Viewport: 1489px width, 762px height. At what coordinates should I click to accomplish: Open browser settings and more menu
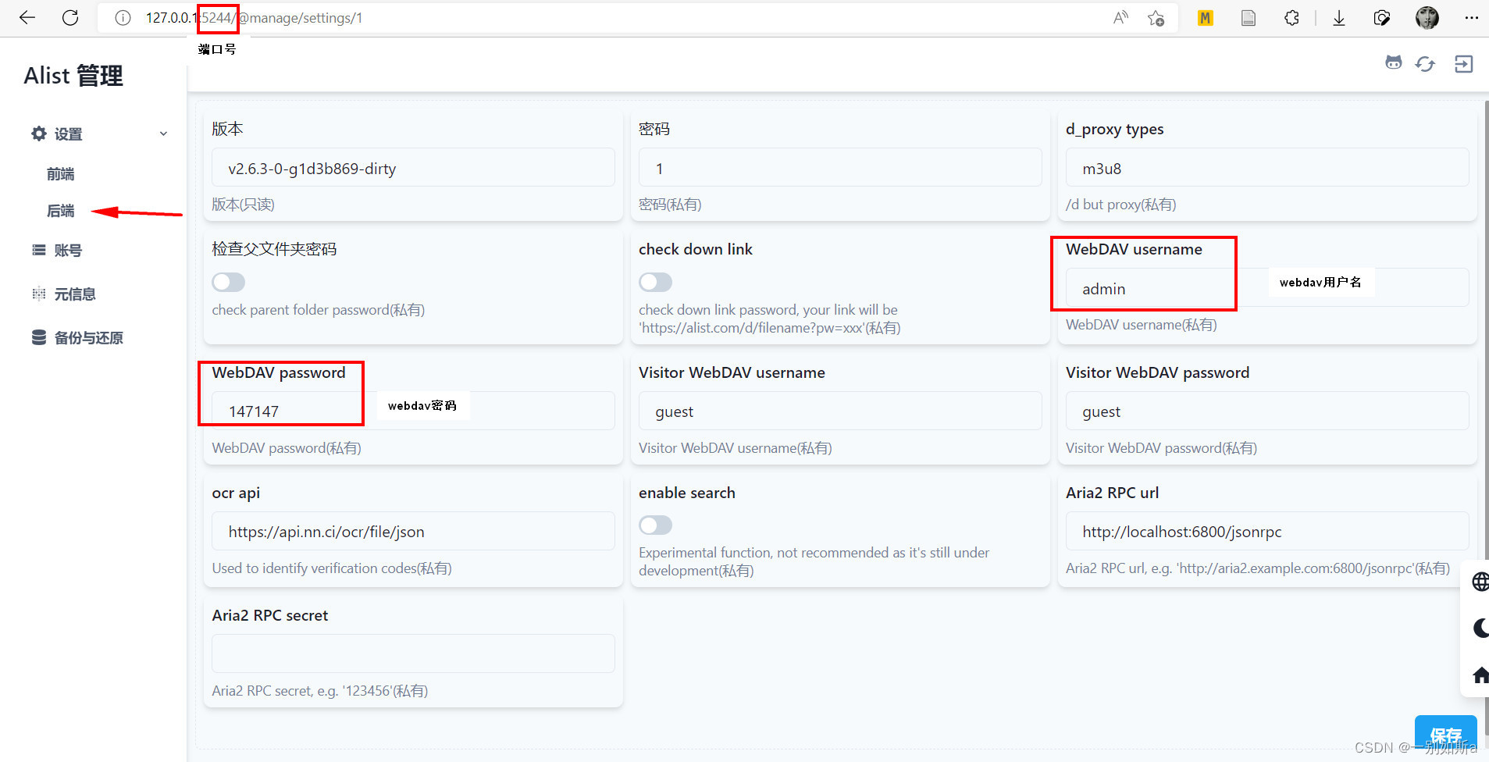[x=1472, y=18]
